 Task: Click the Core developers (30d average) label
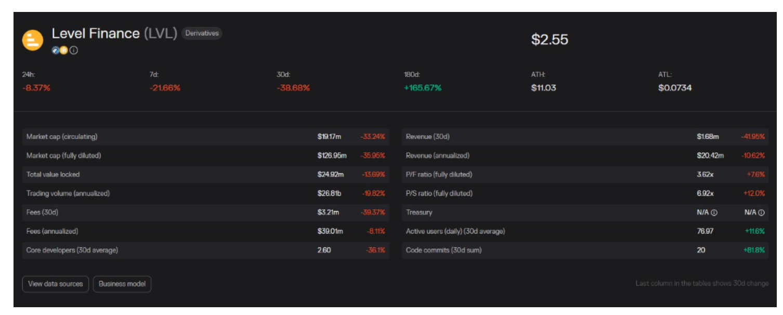click(72, 250)
